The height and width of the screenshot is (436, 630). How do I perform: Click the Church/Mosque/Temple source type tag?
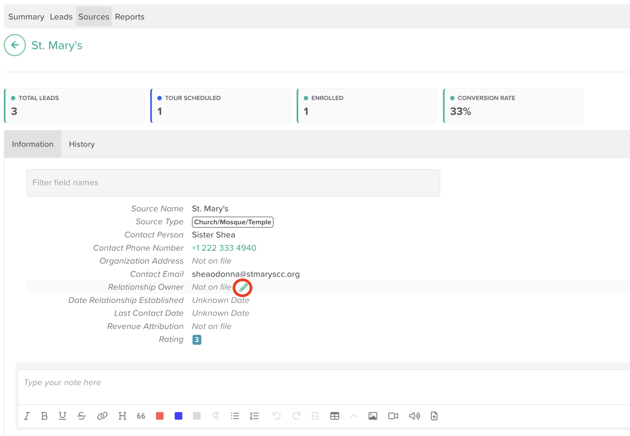233,222
